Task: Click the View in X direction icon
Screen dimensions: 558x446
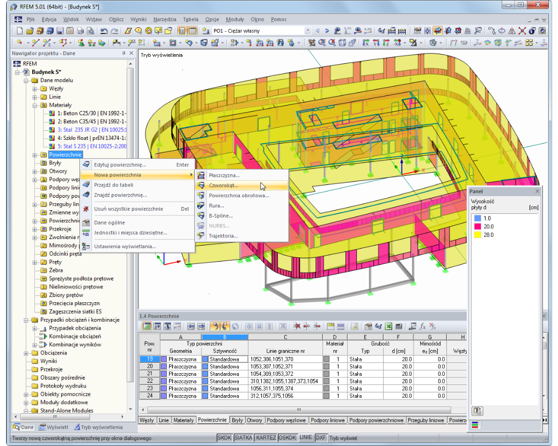Action: [x=366, y=43]
